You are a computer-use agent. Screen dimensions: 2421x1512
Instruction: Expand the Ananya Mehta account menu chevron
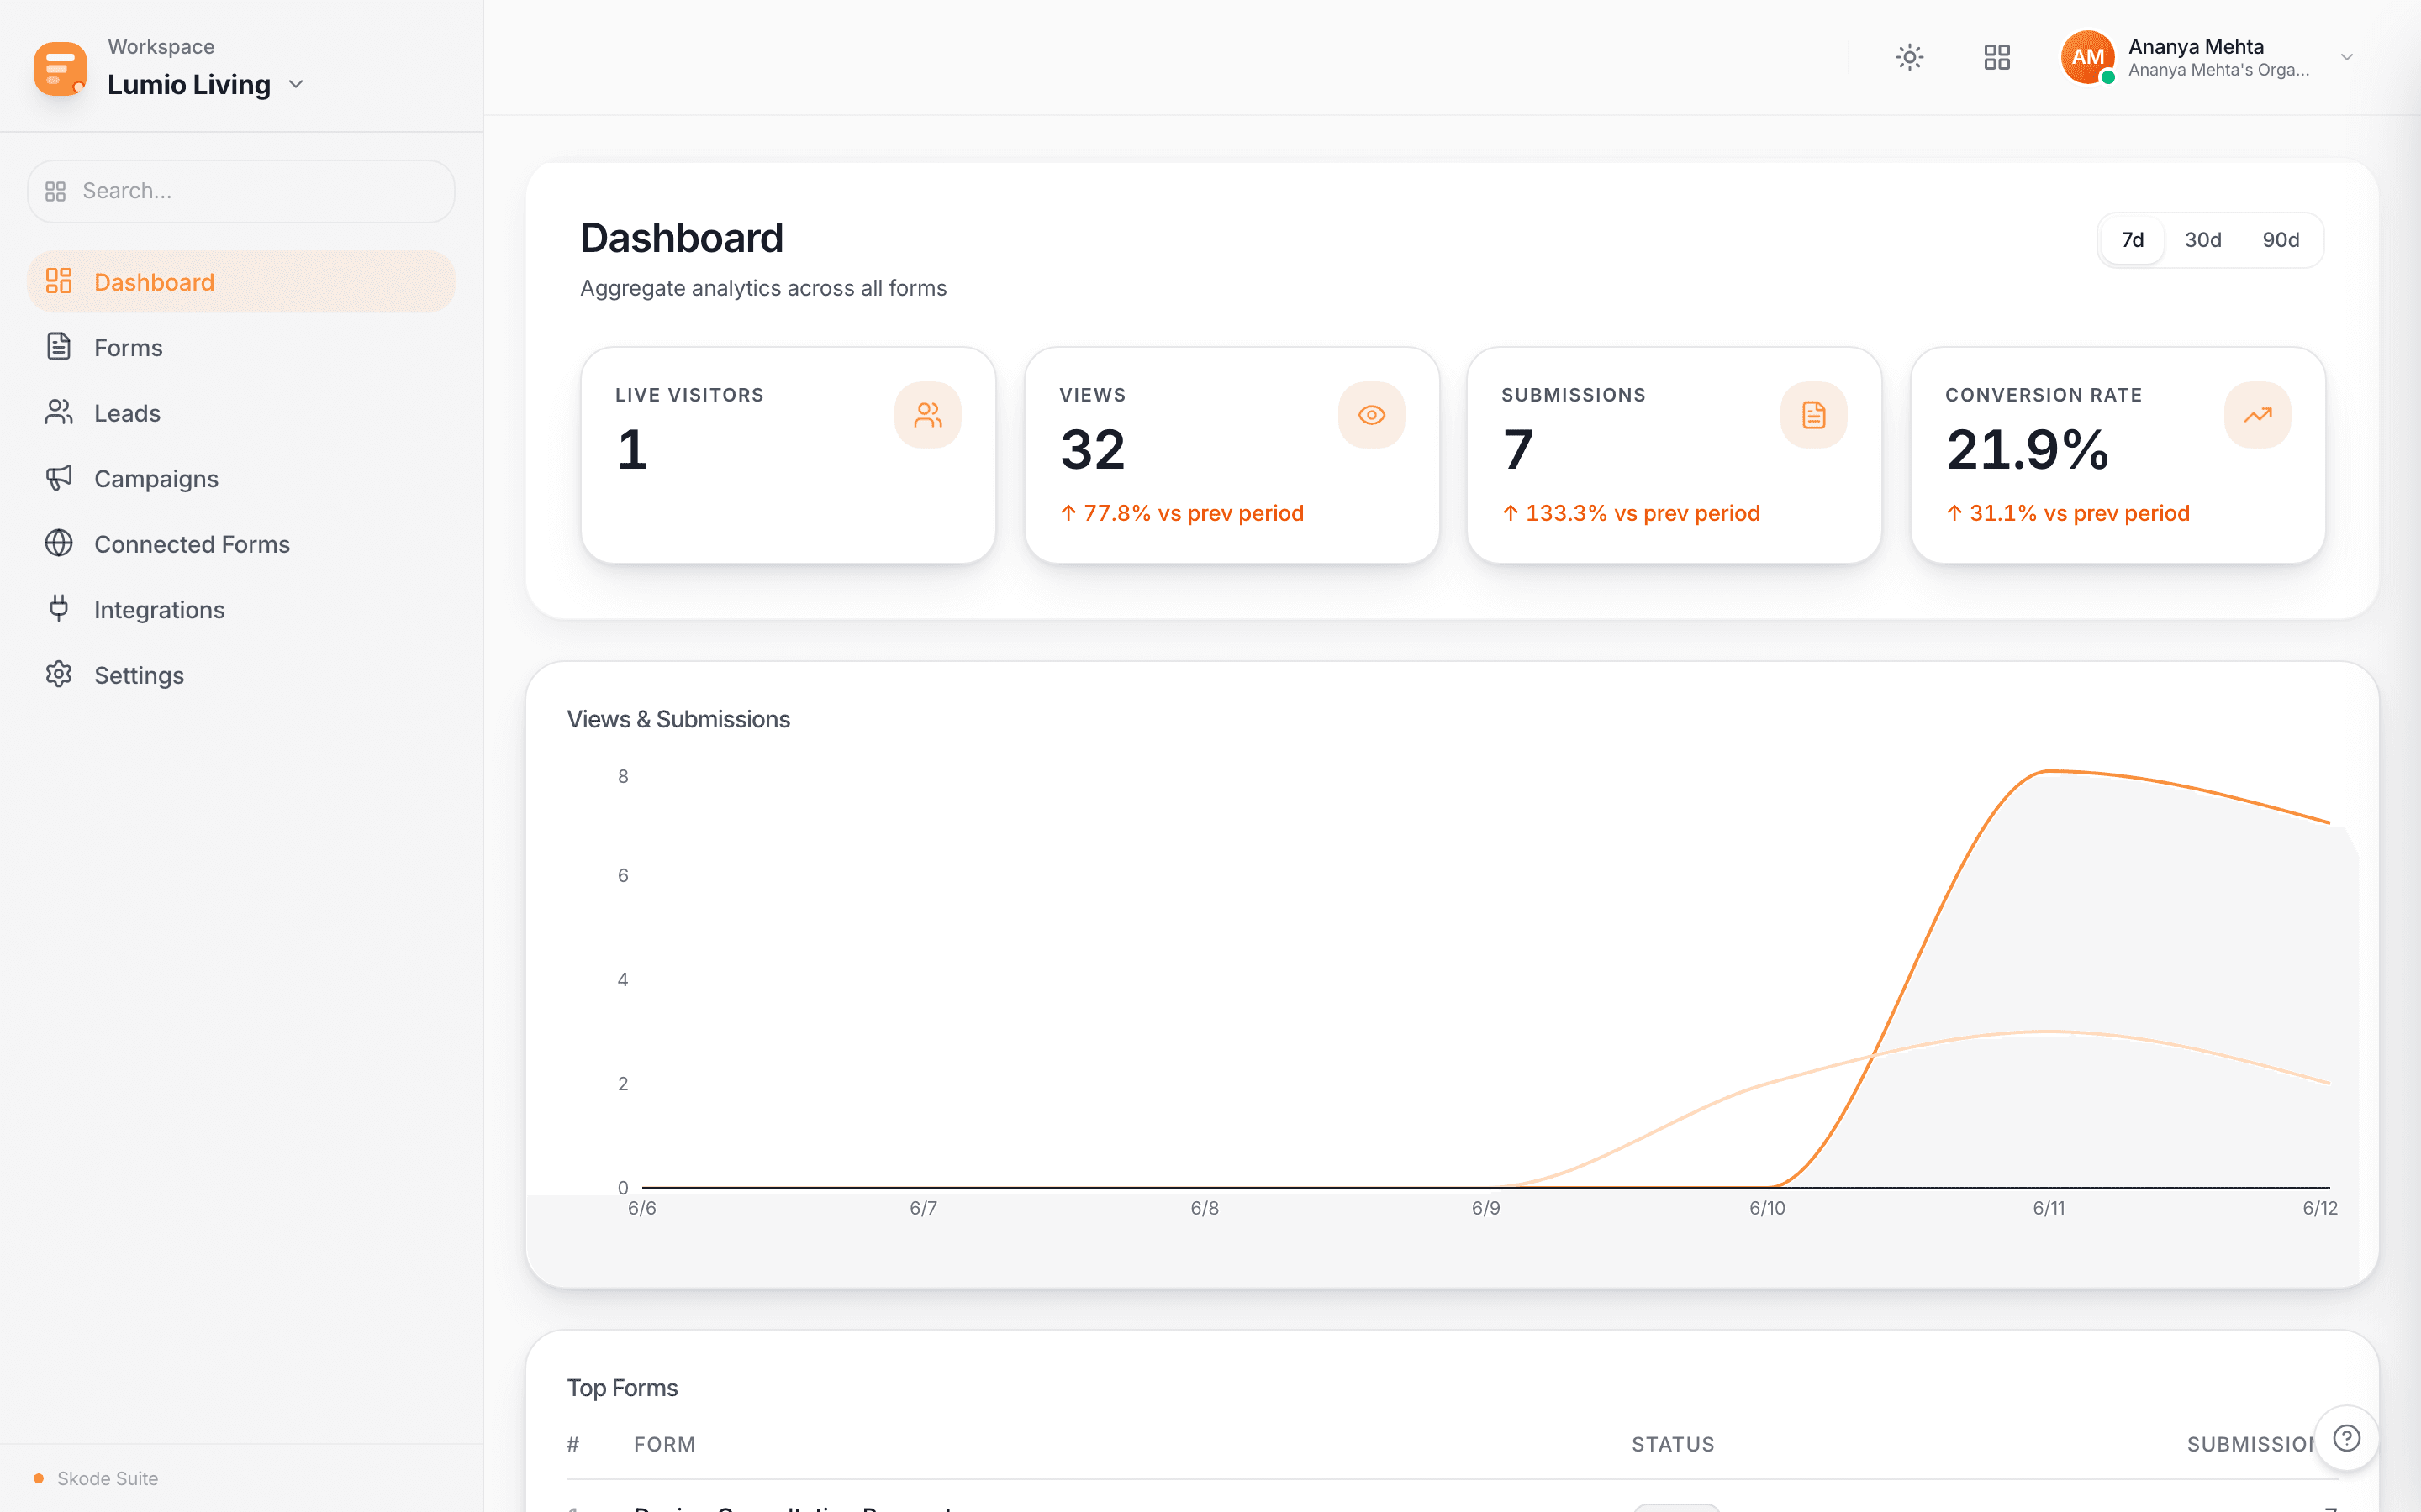[x=2347, y=57]
